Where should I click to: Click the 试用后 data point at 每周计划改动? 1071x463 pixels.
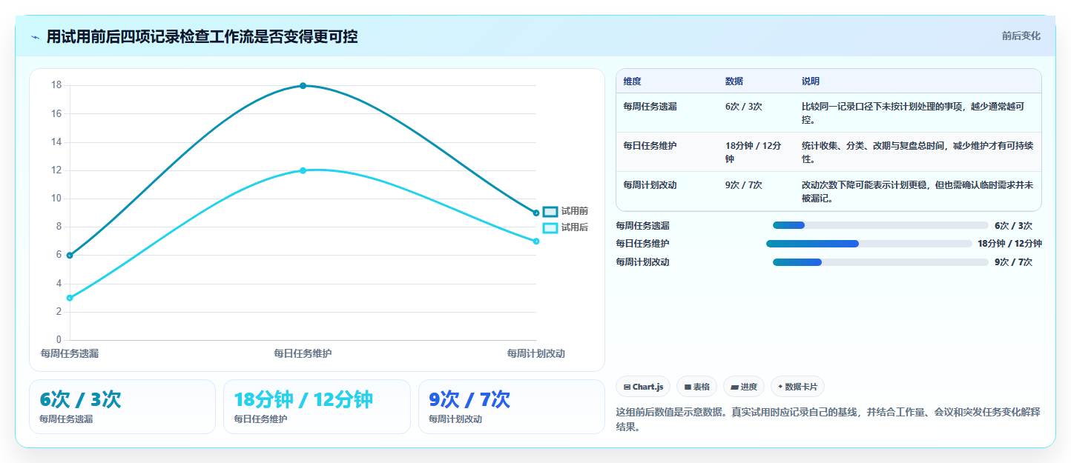point(536,242)
